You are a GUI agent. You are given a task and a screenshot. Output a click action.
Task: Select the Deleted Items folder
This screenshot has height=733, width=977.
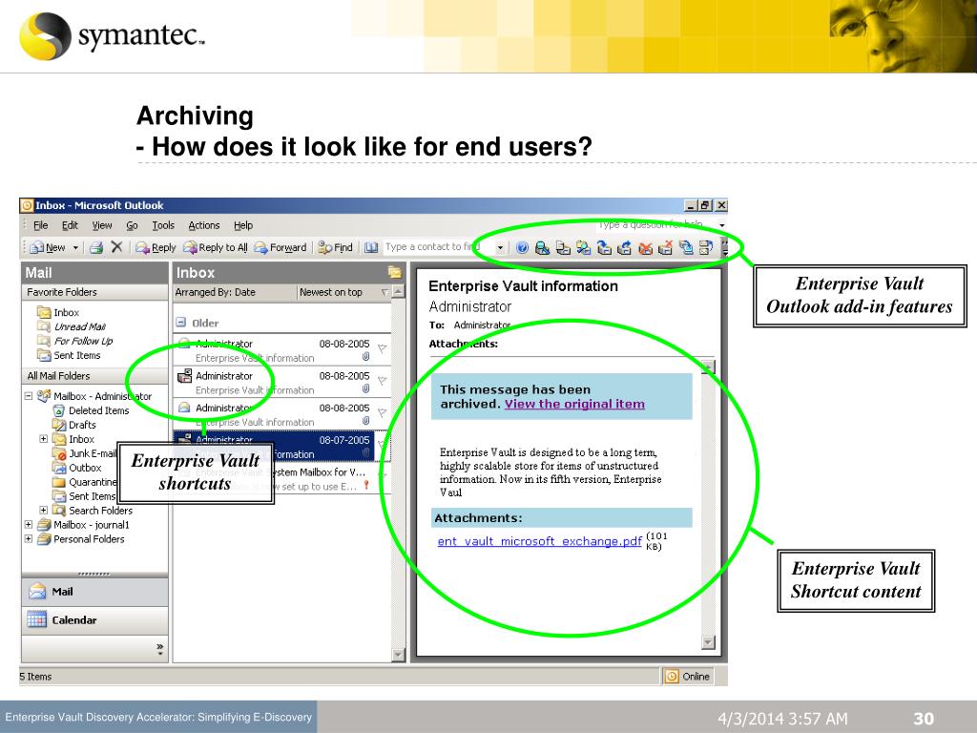[98, 410]
